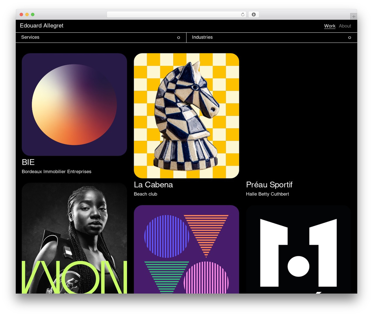373x316 pixels.
Task: Open the black and white logo thumbnail
Action: [298, 249]
